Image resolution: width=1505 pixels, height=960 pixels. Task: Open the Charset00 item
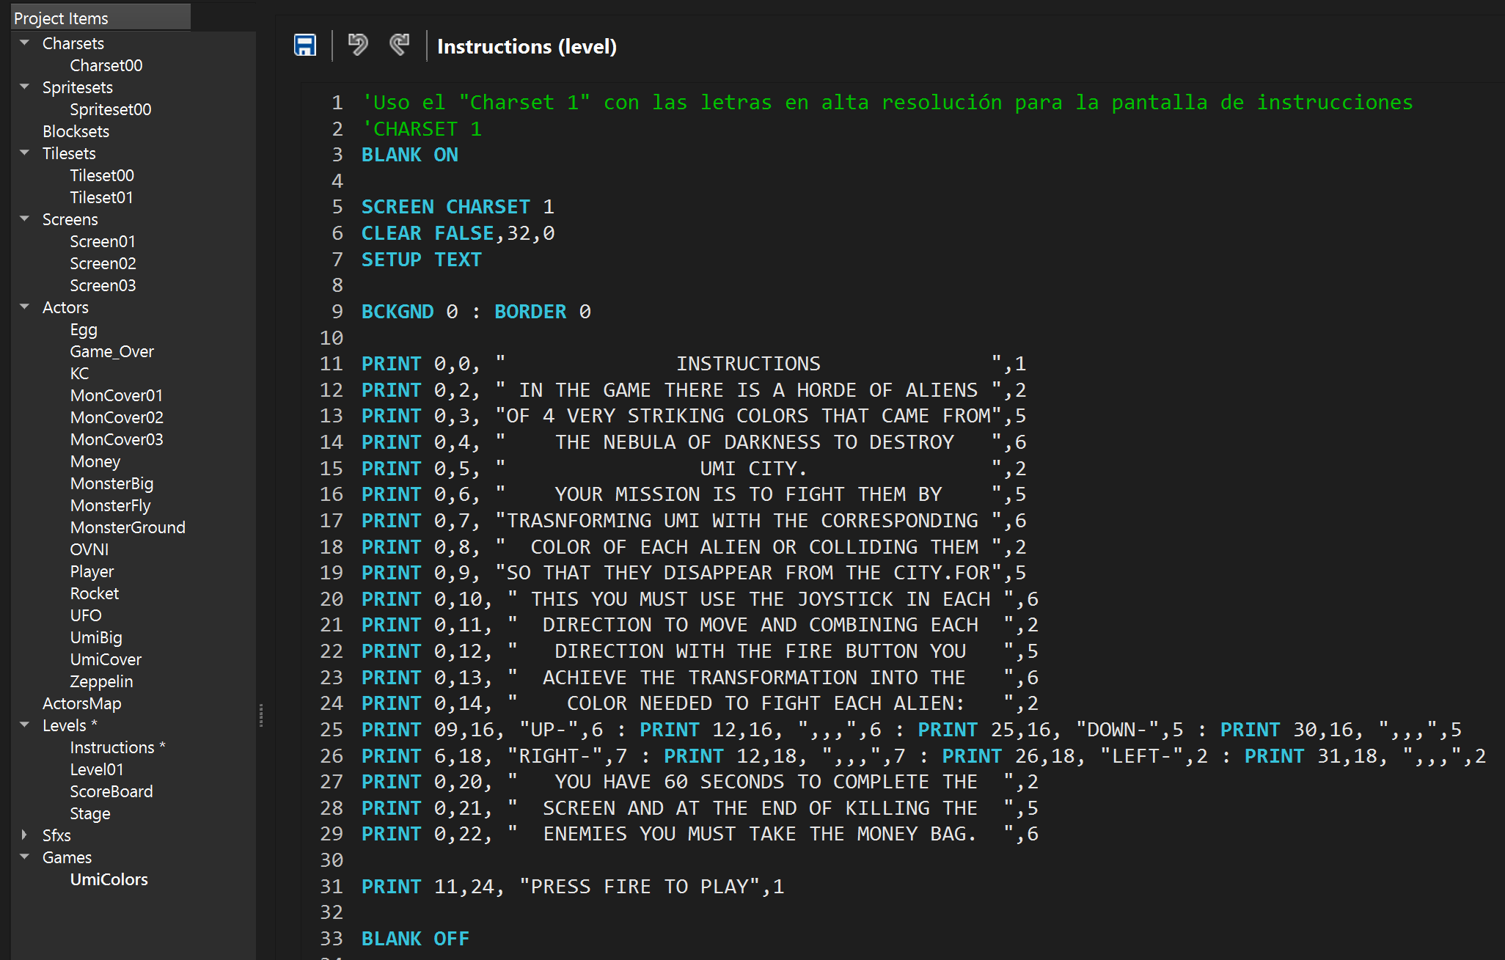pos(106,65)
